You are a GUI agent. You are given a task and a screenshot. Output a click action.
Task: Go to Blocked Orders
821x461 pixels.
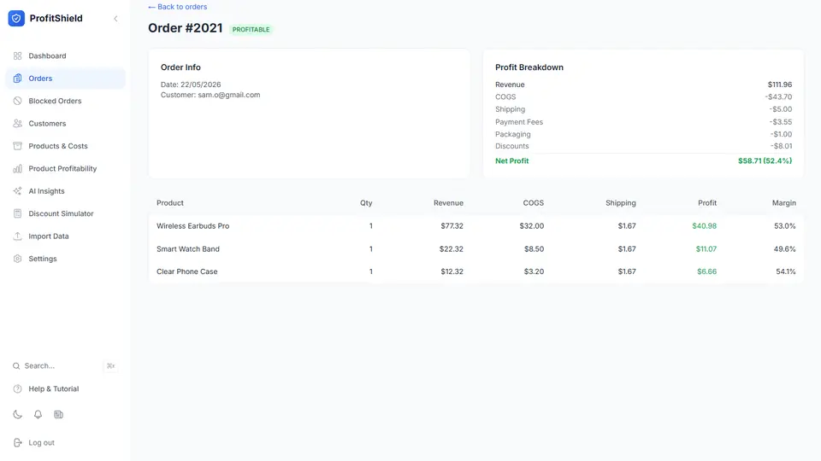pyautogui.click(x=66, y=101)
